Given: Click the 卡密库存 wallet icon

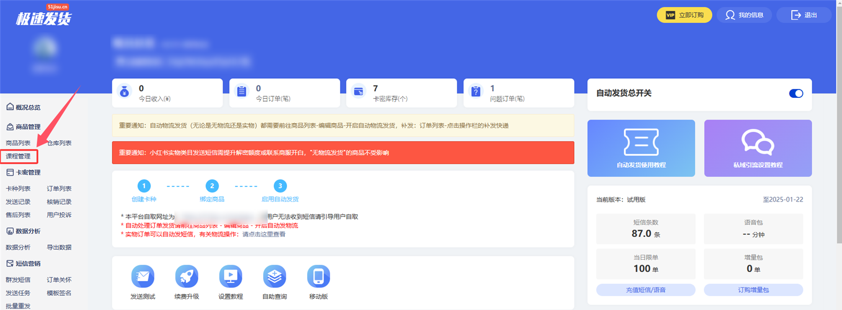Looking at the screenshot, I should 359,92.
